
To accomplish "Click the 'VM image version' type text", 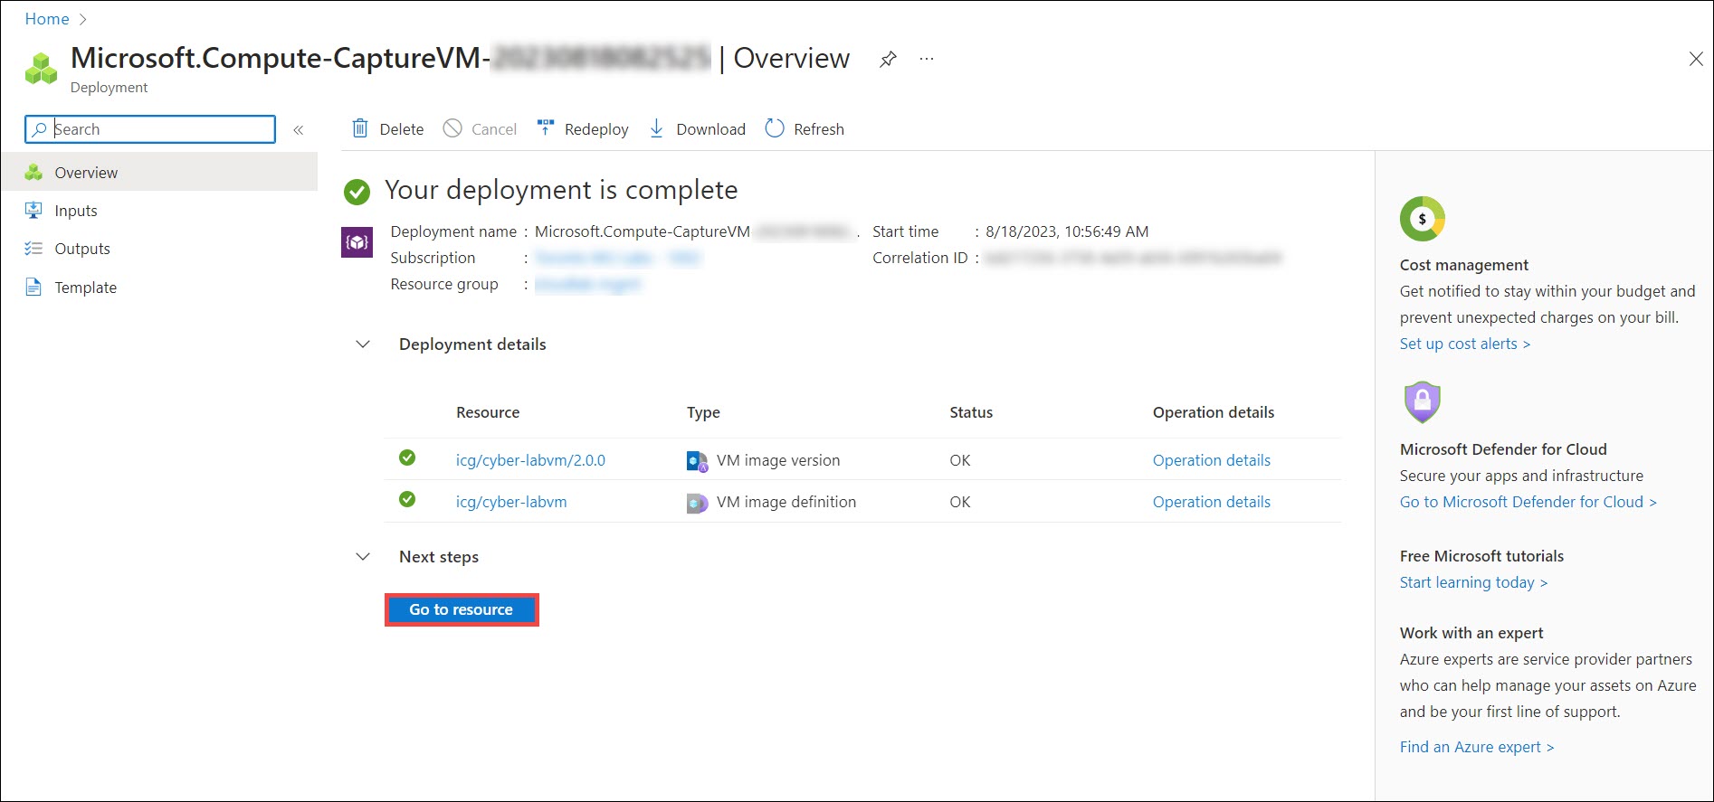I will pyautogui.click(x=778, y=460).
